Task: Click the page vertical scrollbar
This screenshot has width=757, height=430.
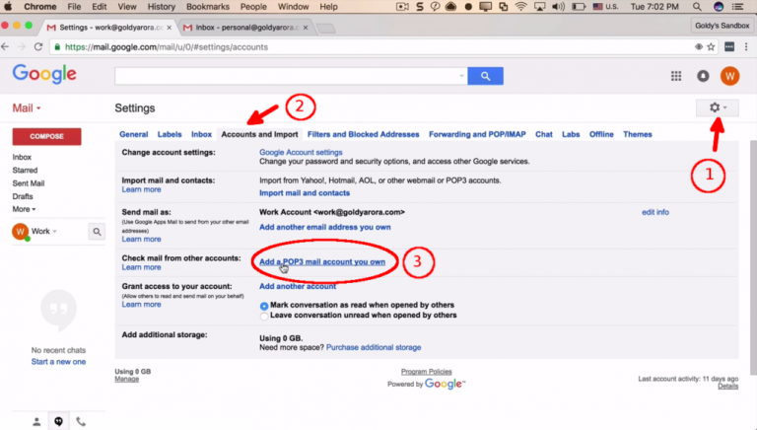Action: click(x=753, y=258)
